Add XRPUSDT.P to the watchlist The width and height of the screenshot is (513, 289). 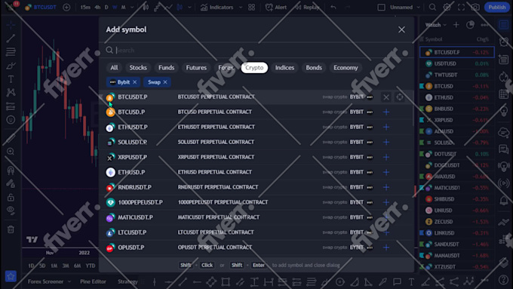[x=386, y=157]
